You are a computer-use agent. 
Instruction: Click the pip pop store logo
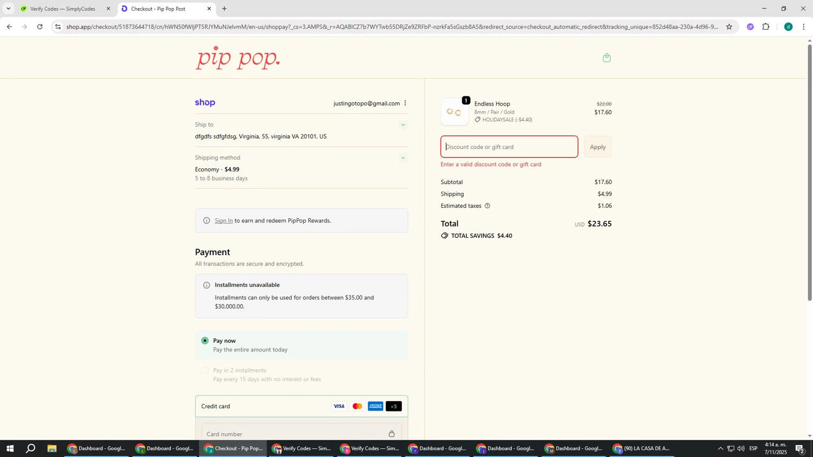238,58
